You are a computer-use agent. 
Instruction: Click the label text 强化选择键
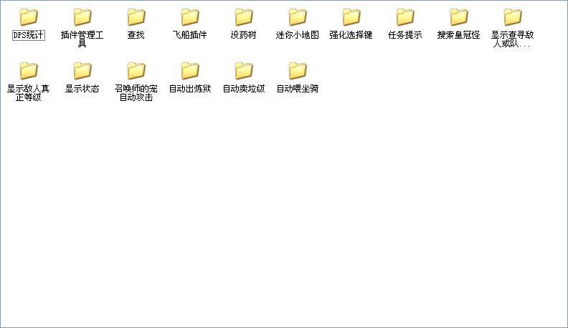[x=351, y=35]
